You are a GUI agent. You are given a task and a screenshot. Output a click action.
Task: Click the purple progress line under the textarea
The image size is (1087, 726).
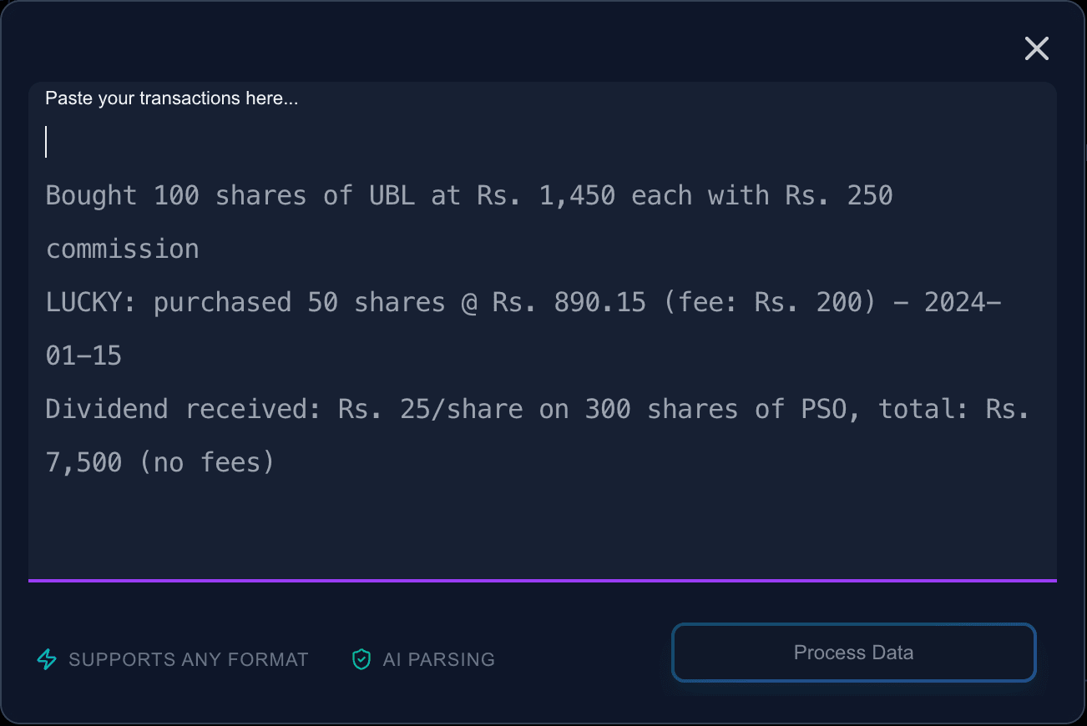[543, 579]
